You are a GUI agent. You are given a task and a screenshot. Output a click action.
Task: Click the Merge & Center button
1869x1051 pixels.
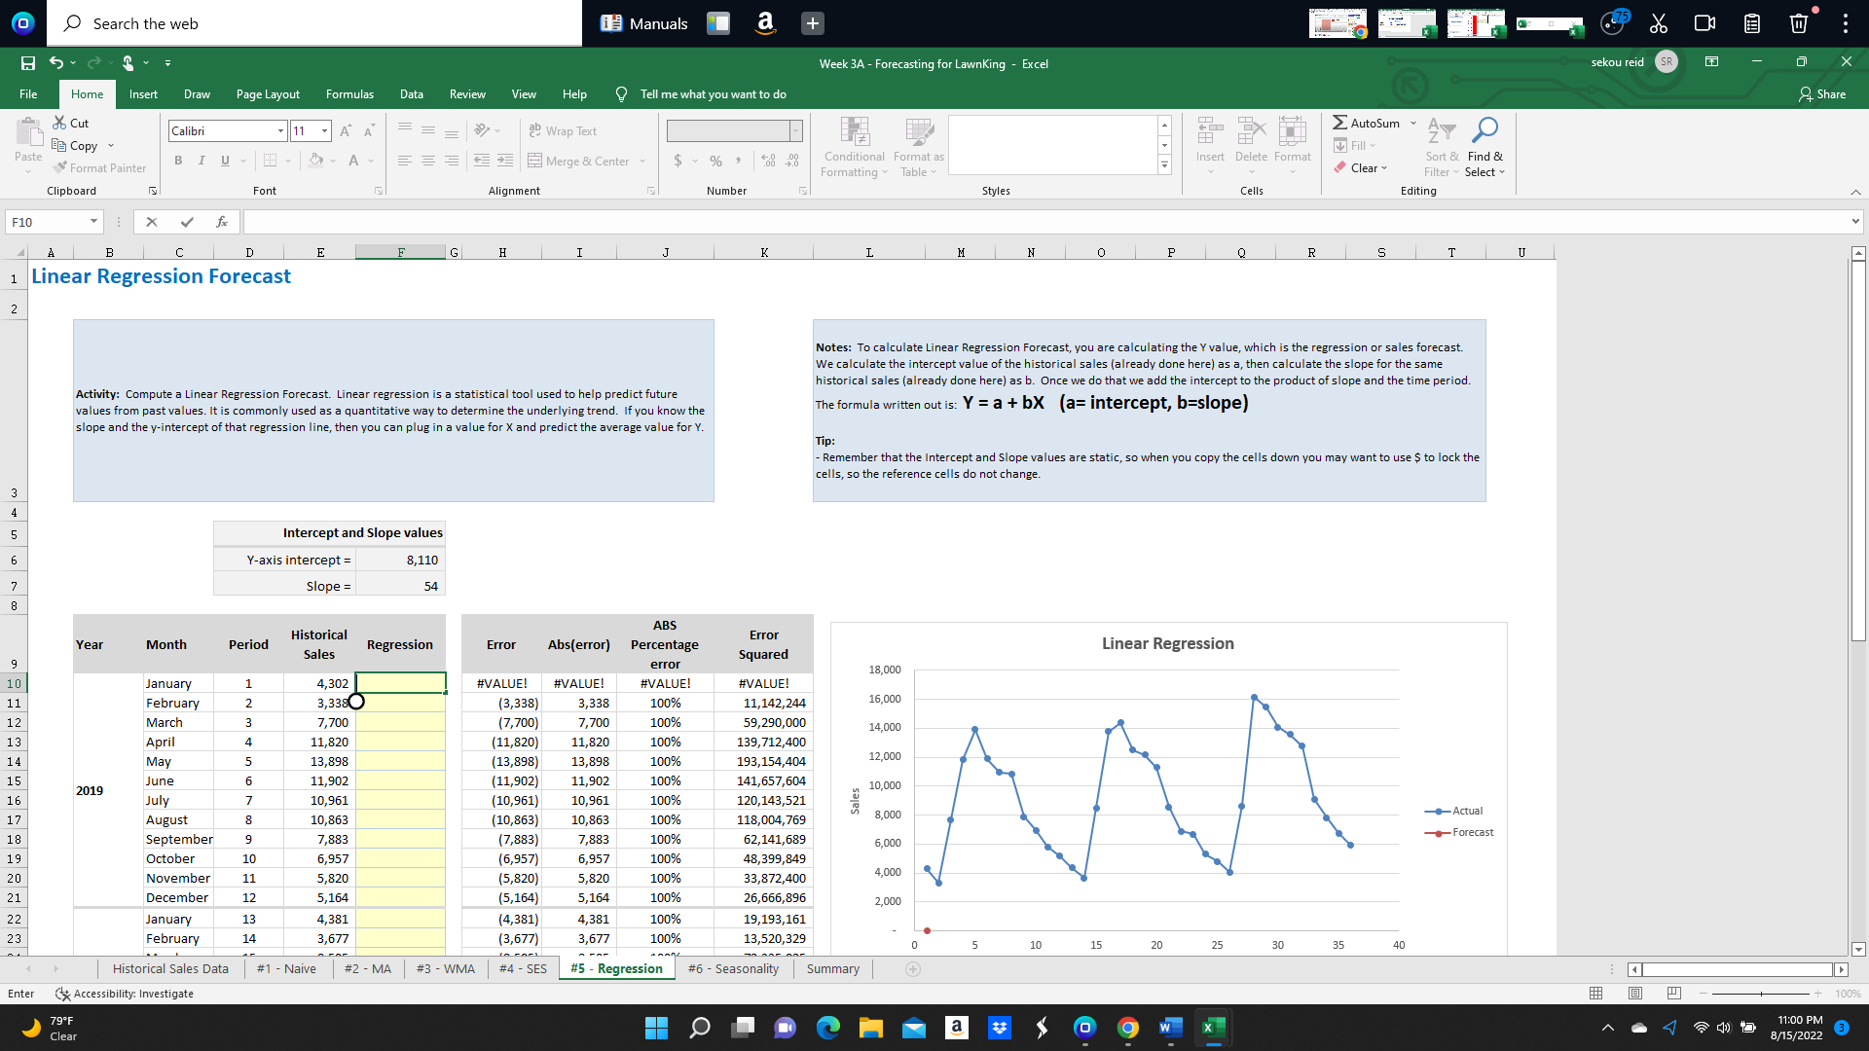click(583, 160)
